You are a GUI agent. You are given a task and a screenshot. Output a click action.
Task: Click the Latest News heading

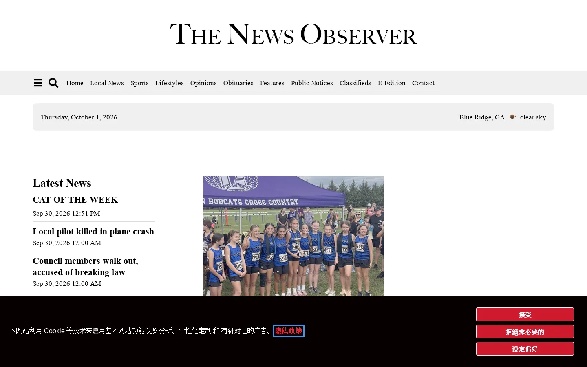(x=62, y=183)
